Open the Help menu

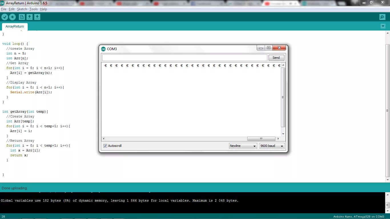point(43,9)
